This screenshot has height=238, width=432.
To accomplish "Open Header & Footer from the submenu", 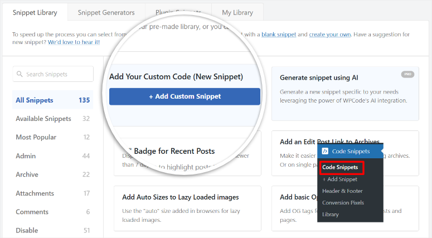I will 342,191.
